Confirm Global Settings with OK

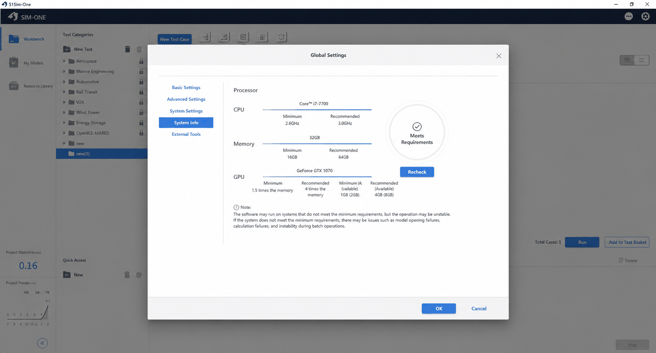pos(439,308)
